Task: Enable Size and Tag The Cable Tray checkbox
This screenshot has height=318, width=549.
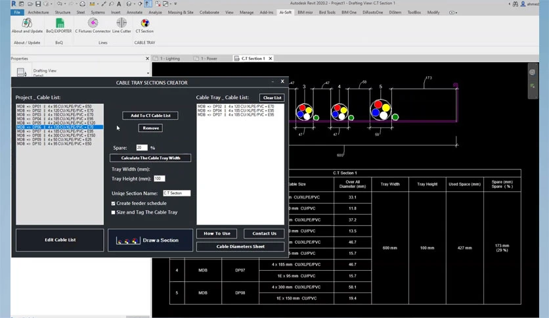Action: pos(113,212)
